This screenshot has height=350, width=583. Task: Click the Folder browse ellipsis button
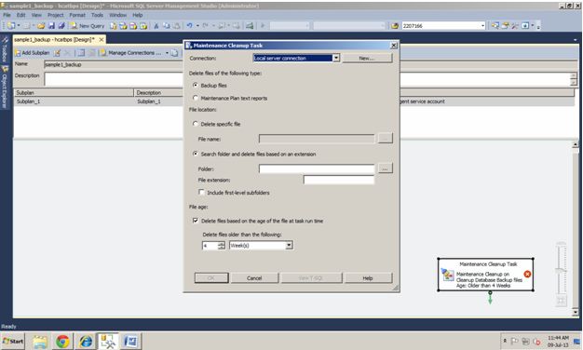[385, 168]
